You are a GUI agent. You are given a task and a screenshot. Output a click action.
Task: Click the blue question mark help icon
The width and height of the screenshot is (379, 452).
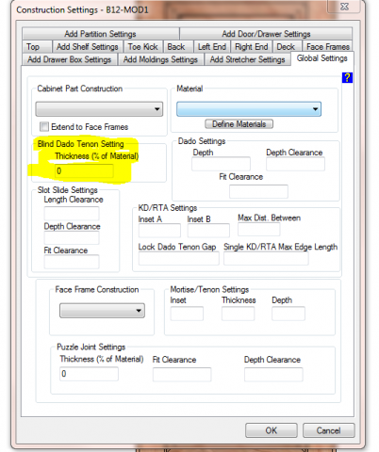[347, 77]
